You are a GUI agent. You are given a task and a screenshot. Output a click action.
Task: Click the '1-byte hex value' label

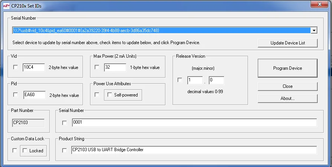[x=145, y=67]
